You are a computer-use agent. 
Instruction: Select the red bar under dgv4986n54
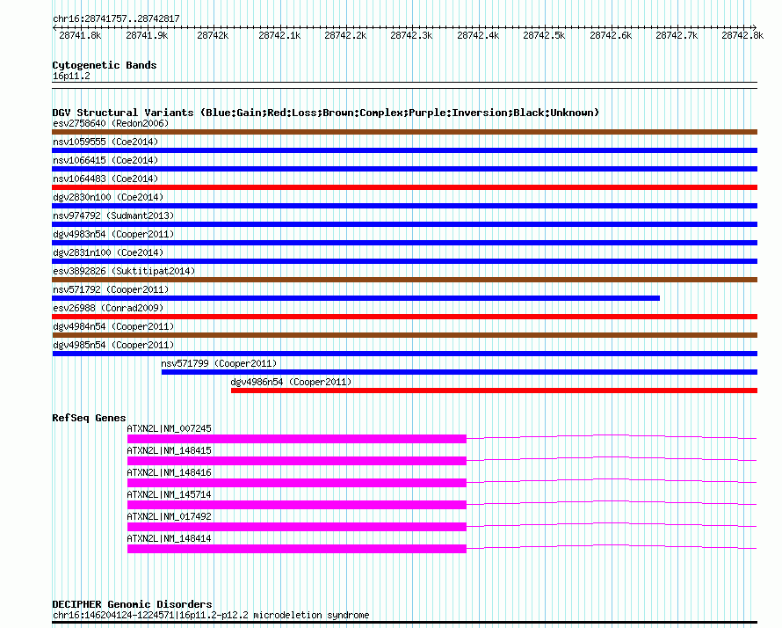tap(494, 391)
